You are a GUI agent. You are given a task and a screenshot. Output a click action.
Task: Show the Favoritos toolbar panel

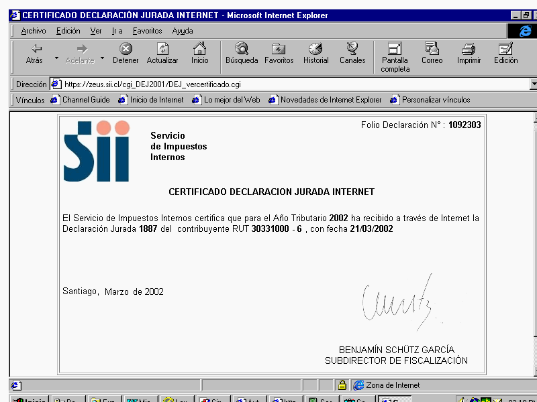(x=279, y=54)
